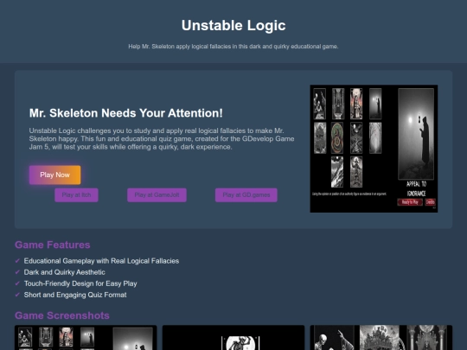Open the Play at GD.games link

point(246,195)
